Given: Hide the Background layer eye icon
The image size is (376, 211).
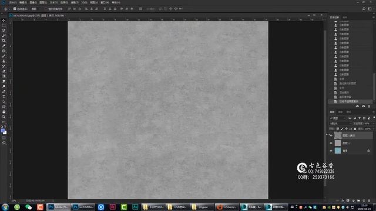Looking at the screenshot, I should click(331, 151).
